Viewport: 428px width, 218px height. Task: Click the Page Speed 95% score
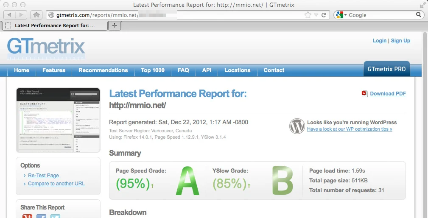(133, 184)
